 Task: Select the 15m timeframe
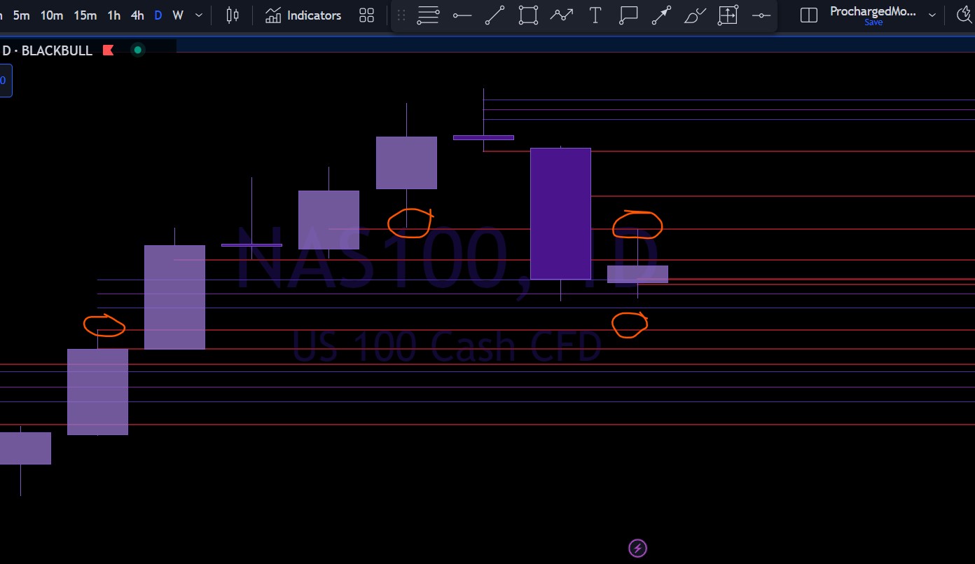click(x=85, y=15)
